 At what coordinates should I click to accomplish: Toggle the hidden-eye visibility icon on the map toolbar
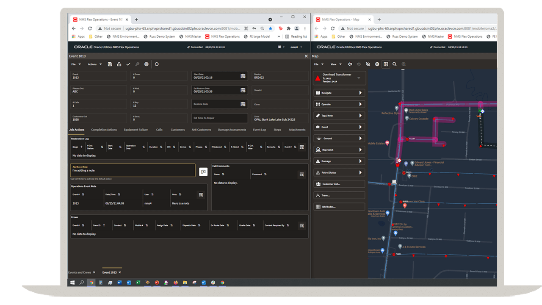[368, 64]
